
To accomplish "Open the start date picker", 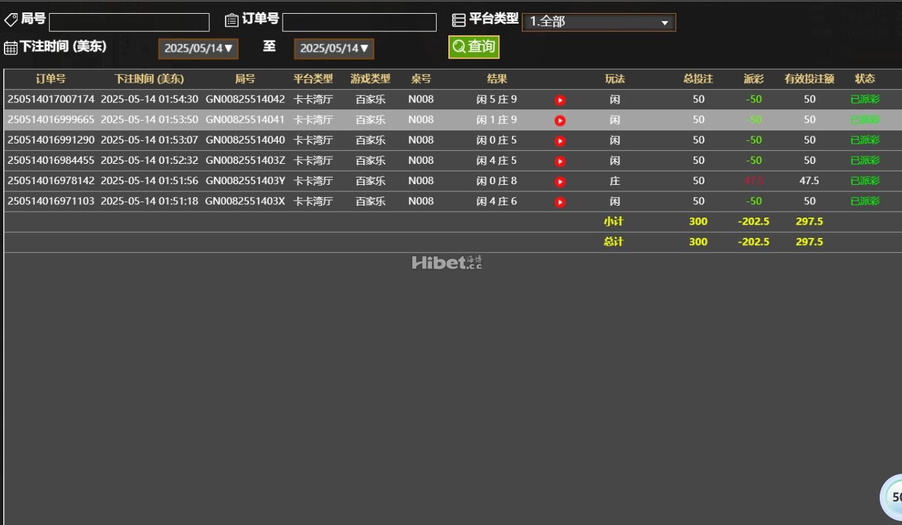I will 198,49.
